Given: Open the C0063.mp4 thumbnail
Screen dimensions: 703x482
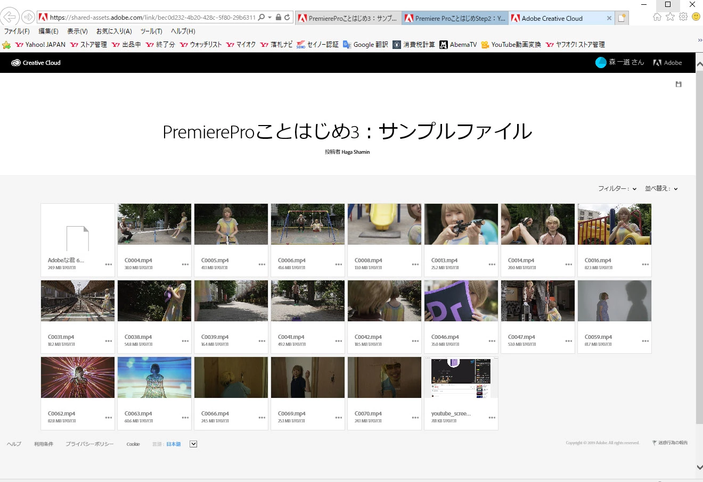Looking at the screenshot, I should click(154, 377).
